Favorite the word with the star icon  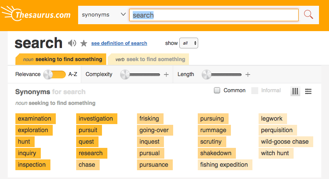coord(84,43)
